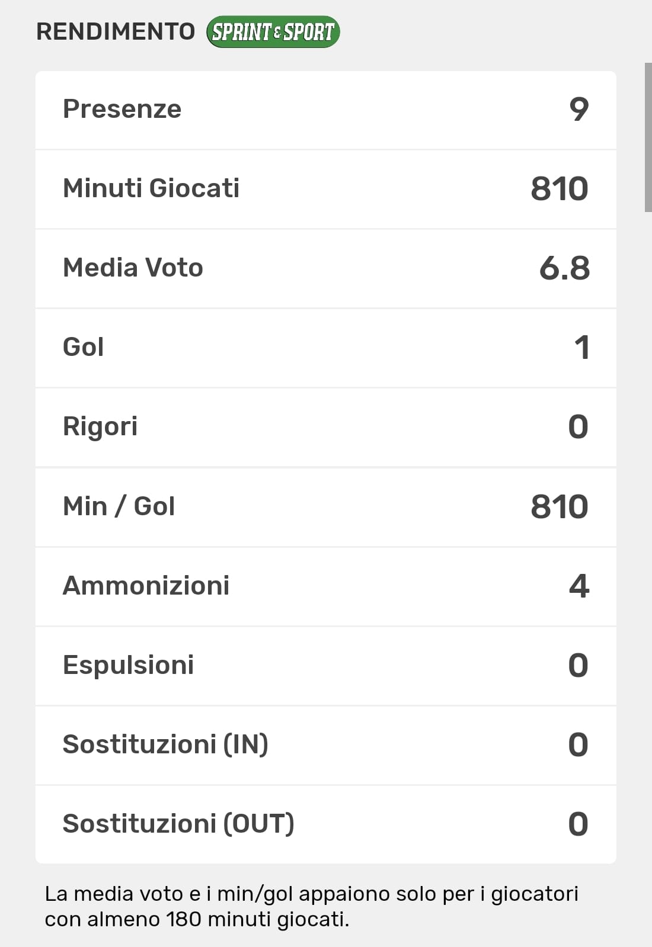Viewport: 652px width, 947px height.
Task: Select the Media Voto row label
Action: (133, 268)
